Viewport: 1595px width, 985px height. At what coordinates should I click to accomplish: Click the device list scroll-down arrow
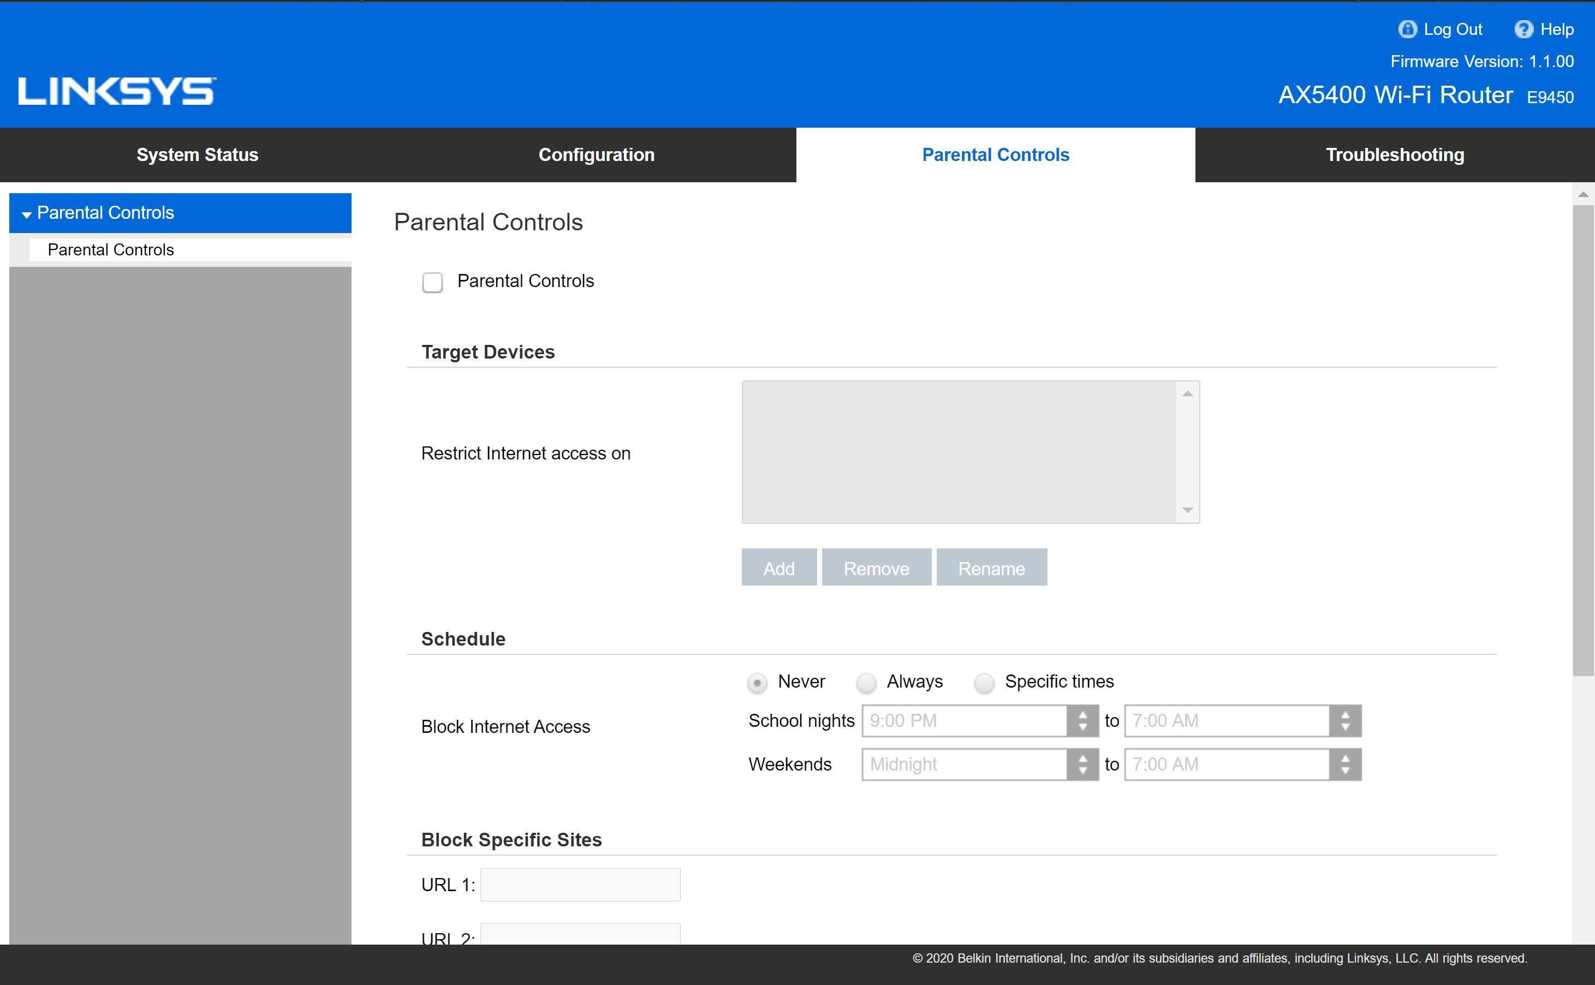click(x=1187, y=510)
